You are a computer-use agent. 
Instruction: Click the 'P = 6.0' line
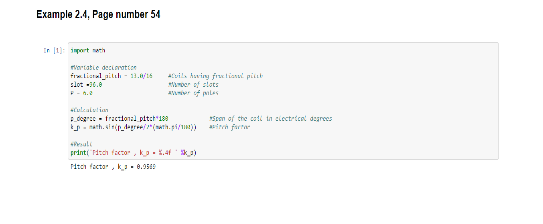(x=81, y=93)
